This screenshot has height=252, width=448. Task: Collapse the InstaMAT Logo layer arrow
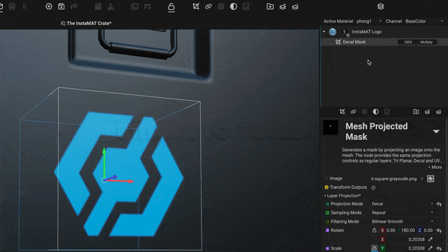pyautogui.click(x=324, y=31)
